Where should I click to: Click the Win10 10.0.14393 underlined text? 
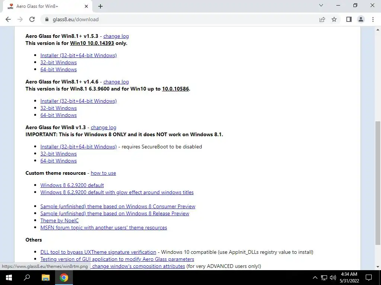pos(92,43)
